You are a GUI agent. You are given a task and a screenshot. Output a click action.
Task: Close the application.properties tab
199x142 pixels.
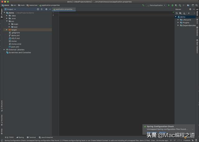[74, 9]
